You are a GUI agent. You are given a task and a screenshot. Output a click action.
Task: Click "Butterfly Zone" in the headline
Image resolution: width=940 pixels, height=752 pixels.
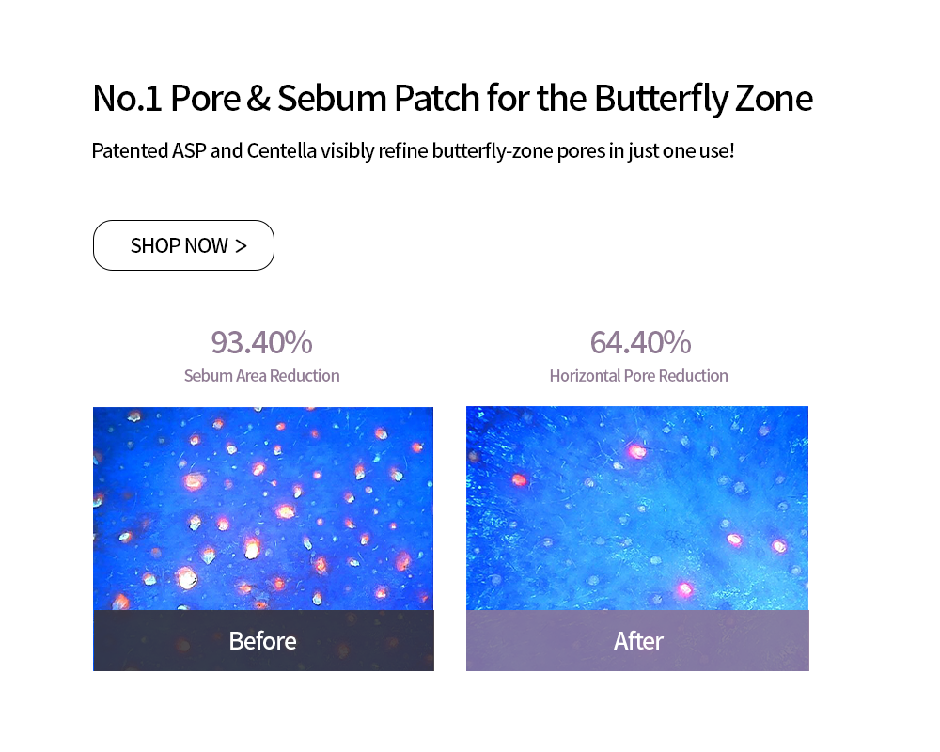click(703, 99)
